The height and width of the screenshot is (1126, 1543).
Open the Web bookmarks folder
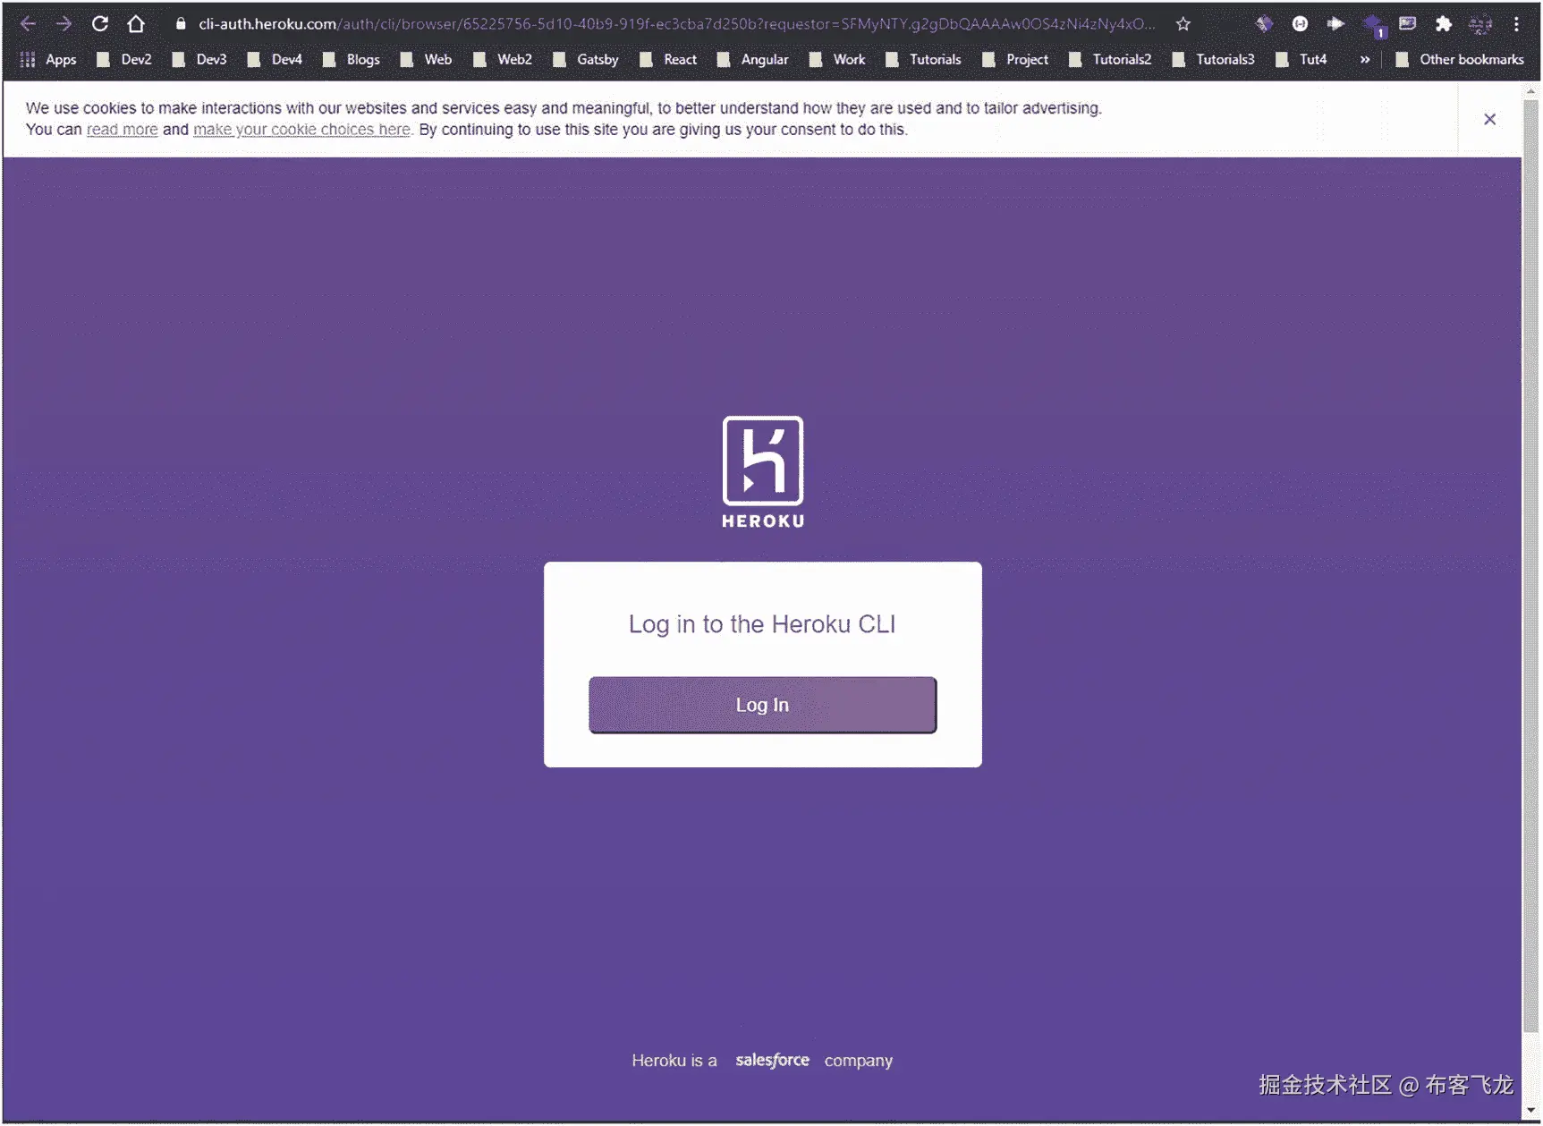426,60
